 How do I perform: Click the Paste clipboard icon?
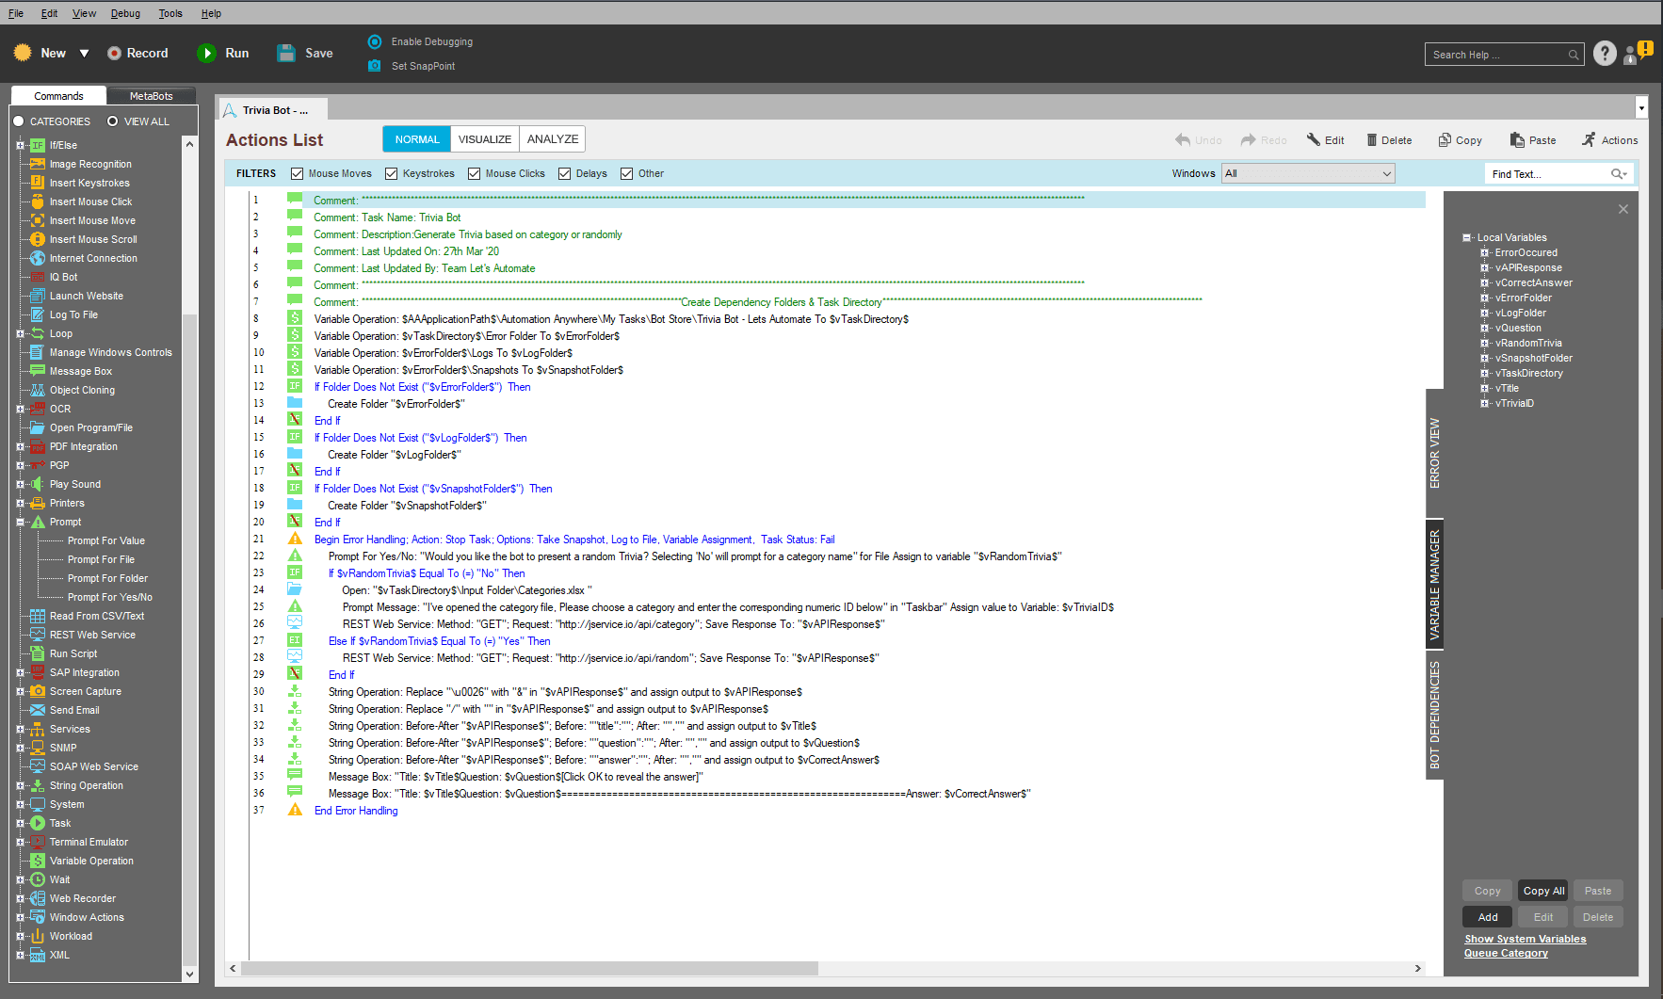pyautogui.click(x=1517, y=140)
